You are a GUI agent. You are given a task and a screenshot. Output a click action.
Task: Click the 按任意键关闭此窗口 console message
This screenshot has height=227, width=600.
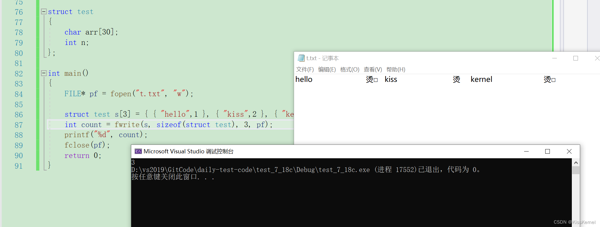pyautogui.click(x=173, y=177)
